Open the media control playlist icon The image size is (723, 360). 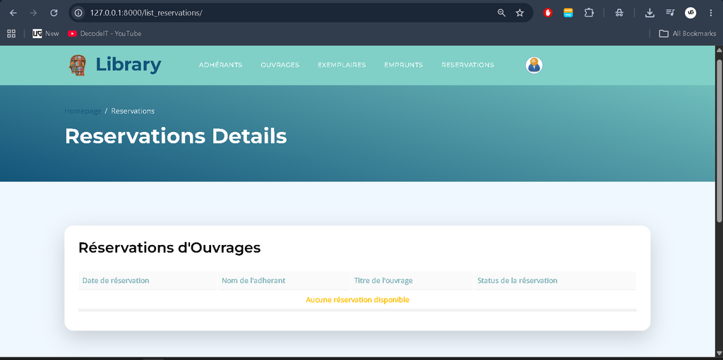670,13
